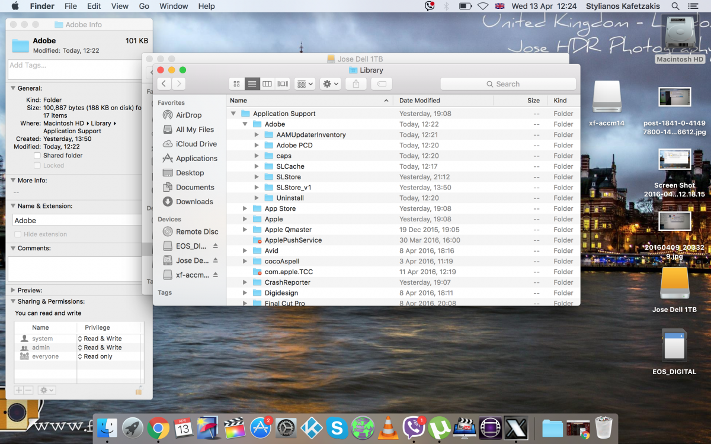Go back in the Library window

(x=164, y=84)
